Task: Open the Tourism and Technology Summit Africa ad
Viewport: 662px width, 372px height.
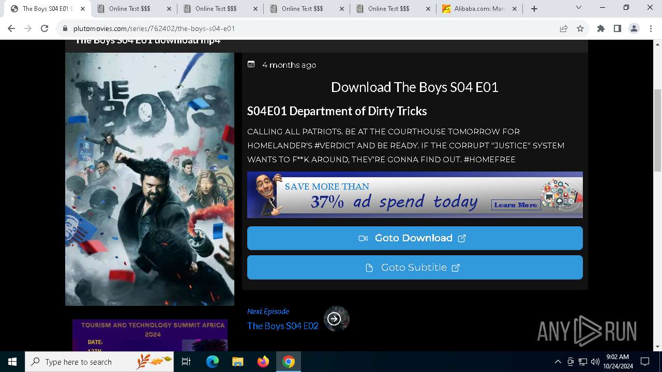Action: [x=150, y=335]
